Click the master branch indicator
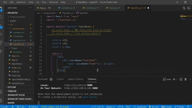 coord(4,107)
